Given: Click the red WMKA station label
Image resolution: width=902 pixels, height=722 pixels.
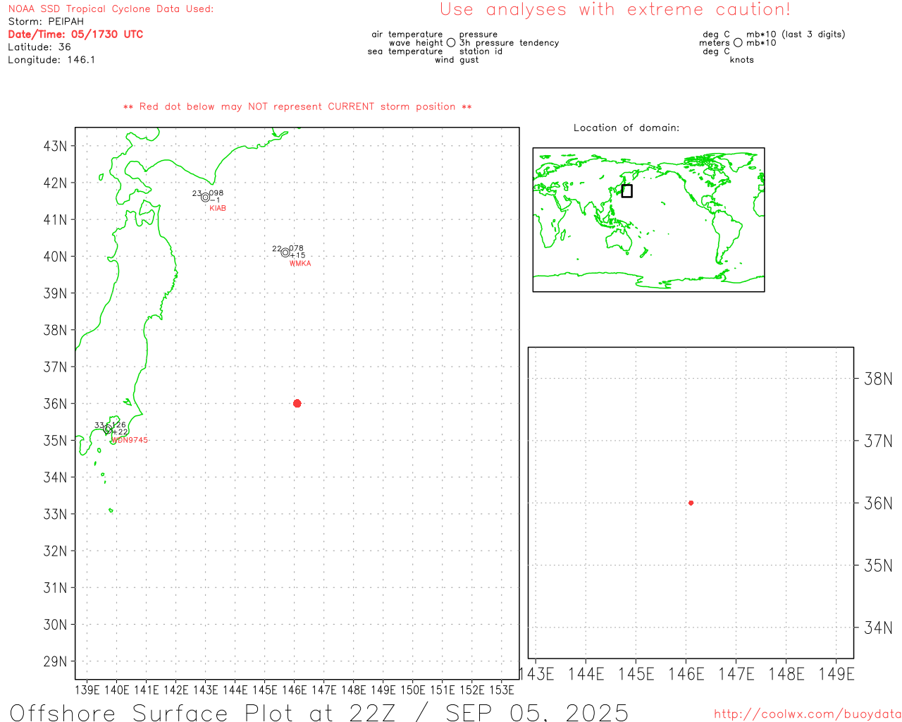Looking at the screenshot, I should pos(300,263).
